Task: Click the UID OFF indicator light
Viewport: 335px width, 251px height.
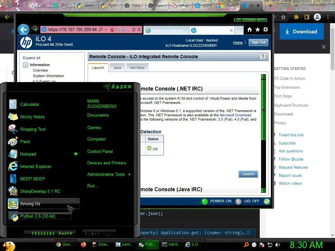Action: [x=238, y=201]
